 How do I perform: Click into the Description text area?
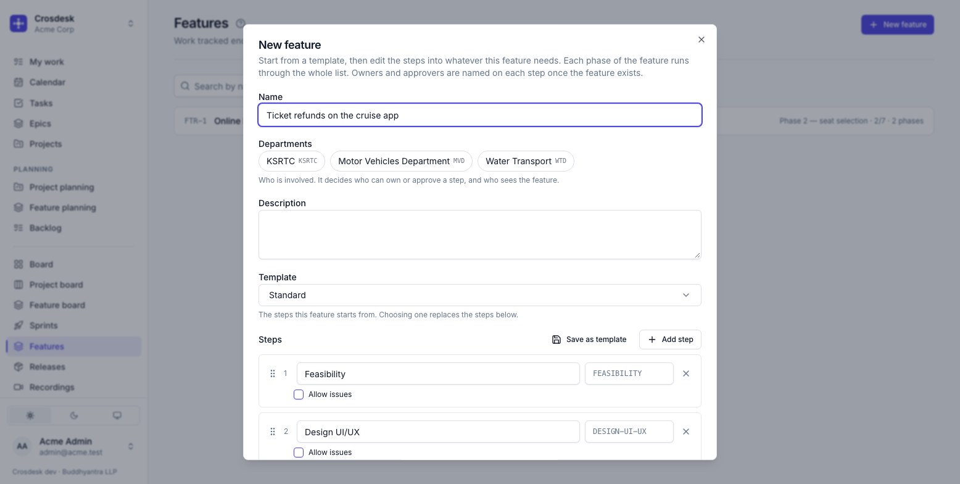[x=480, y=235]
